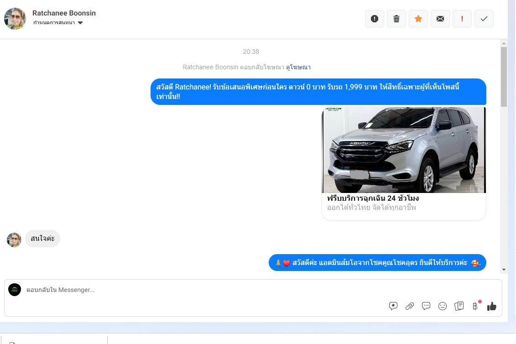516x344 pixels.
Task: Delete the conversation using the trash icon
Action: point(396,19)
